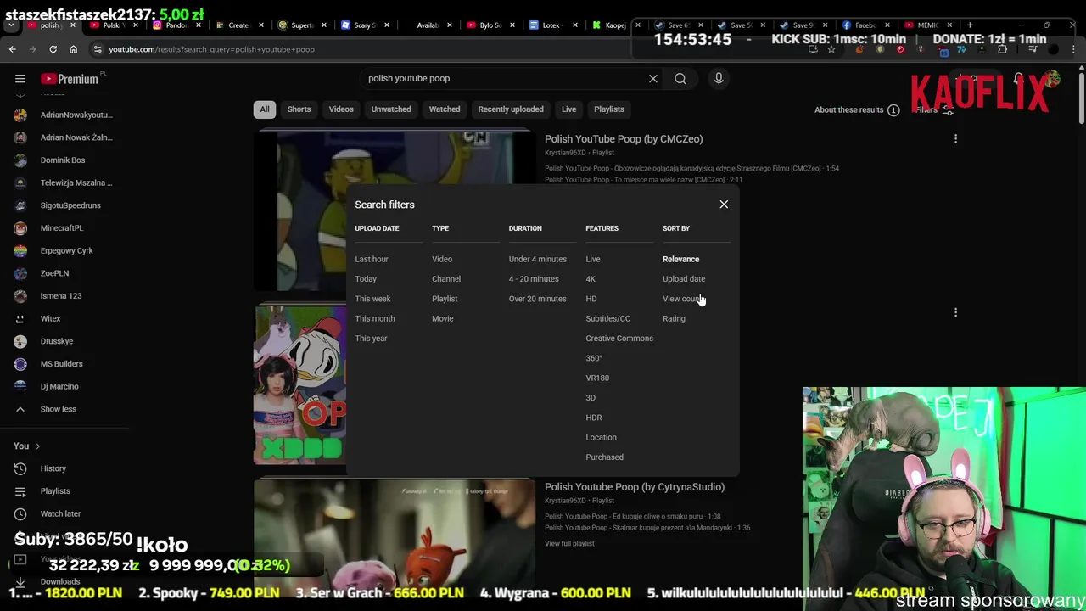Viewport: 1086px width, 611px height.
Task: Select the Watched filter chip
Action: coord(445,109)
